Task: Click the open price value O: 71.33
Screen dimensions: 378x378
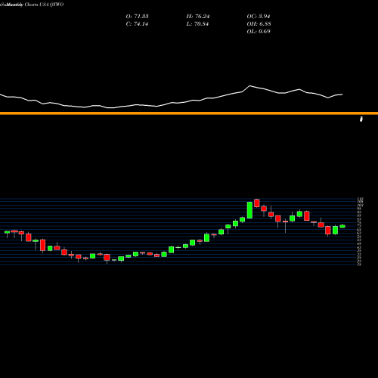Action: click(137, 17)
